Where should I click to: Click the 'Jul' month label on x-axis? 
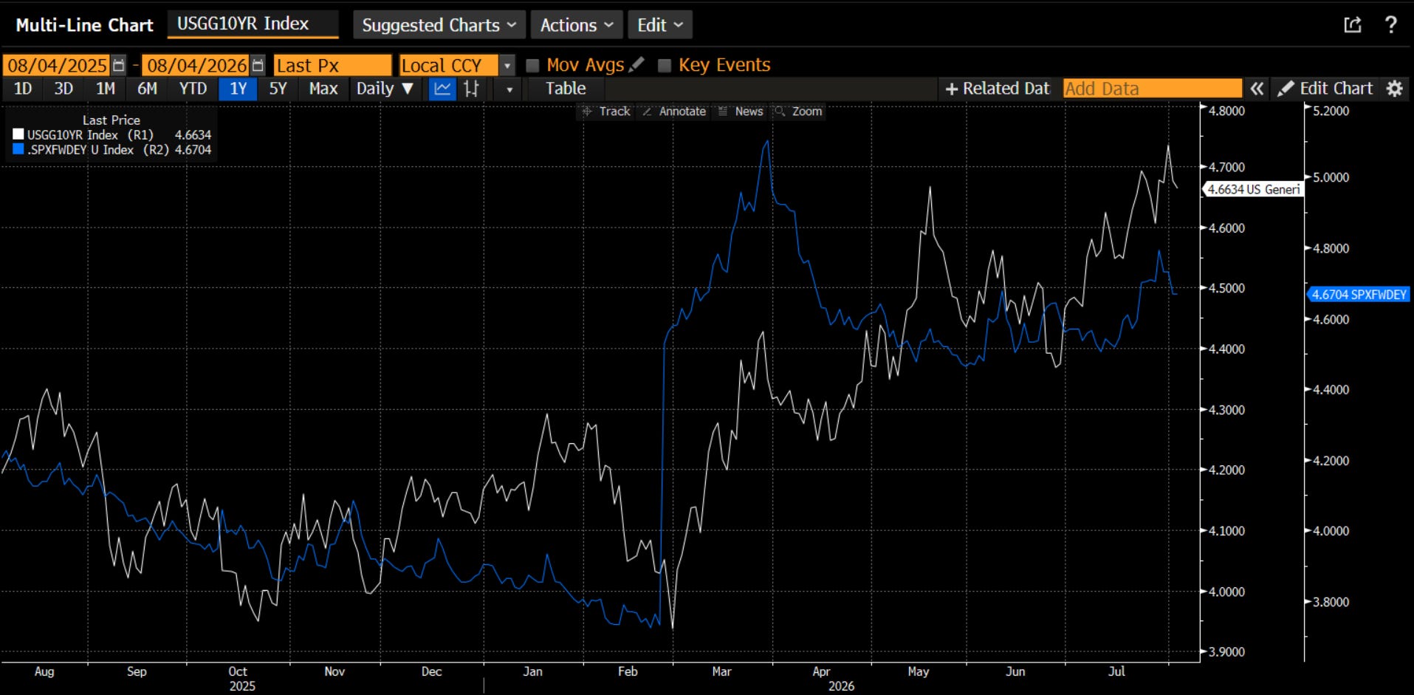click(x=1116, y=671)
